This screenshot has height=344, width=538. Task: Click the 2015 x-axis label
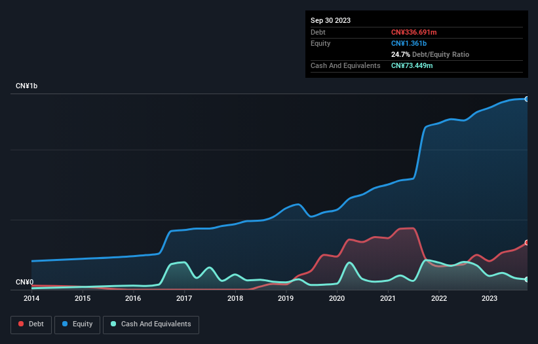[x=83, y=298]
